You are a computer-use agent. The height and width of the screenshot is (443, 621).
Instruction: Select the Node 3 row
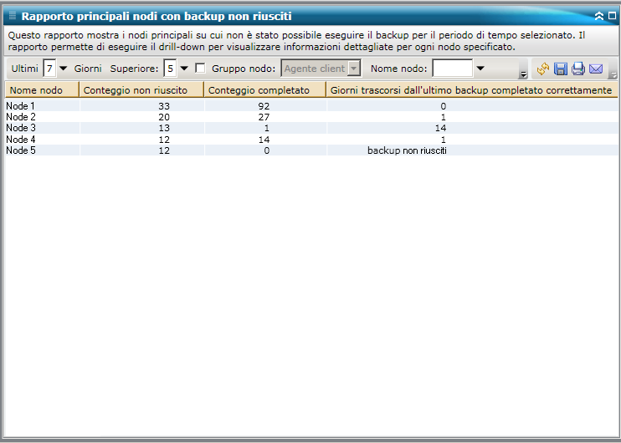pos(311,128)
